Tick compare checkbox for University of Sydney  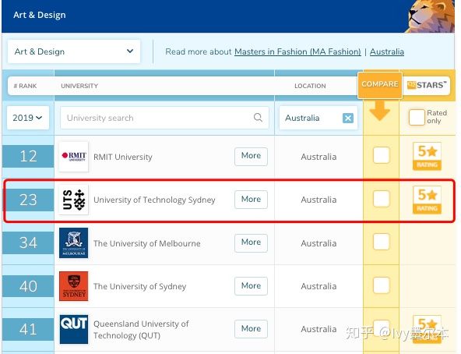point(382,285)
